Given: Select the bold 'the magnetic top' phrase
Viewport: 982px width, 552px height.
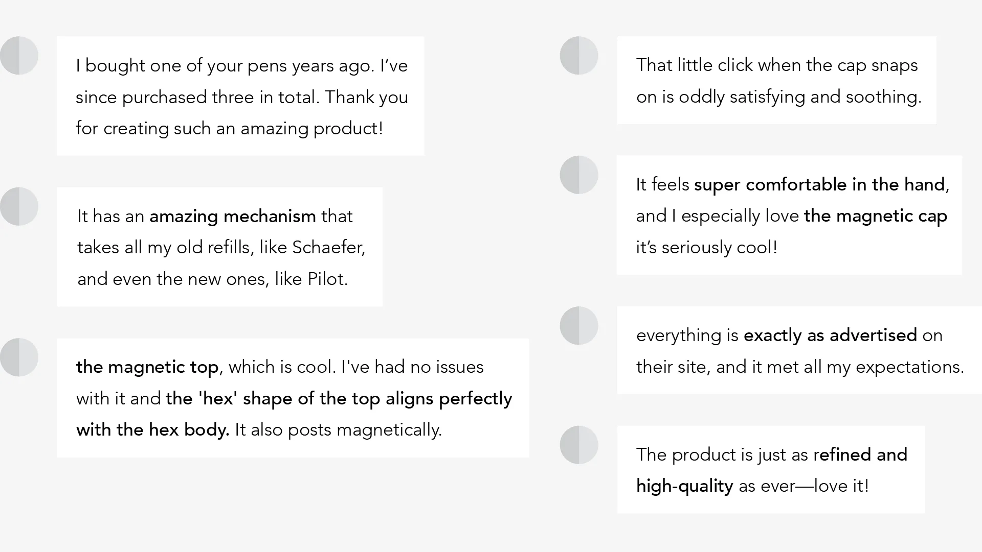Looking at the screenshot, I should tap(147, 367).
